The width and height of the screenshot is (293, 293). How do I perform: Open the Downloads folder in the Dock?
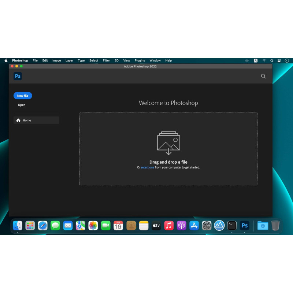[x=263, y=226]
